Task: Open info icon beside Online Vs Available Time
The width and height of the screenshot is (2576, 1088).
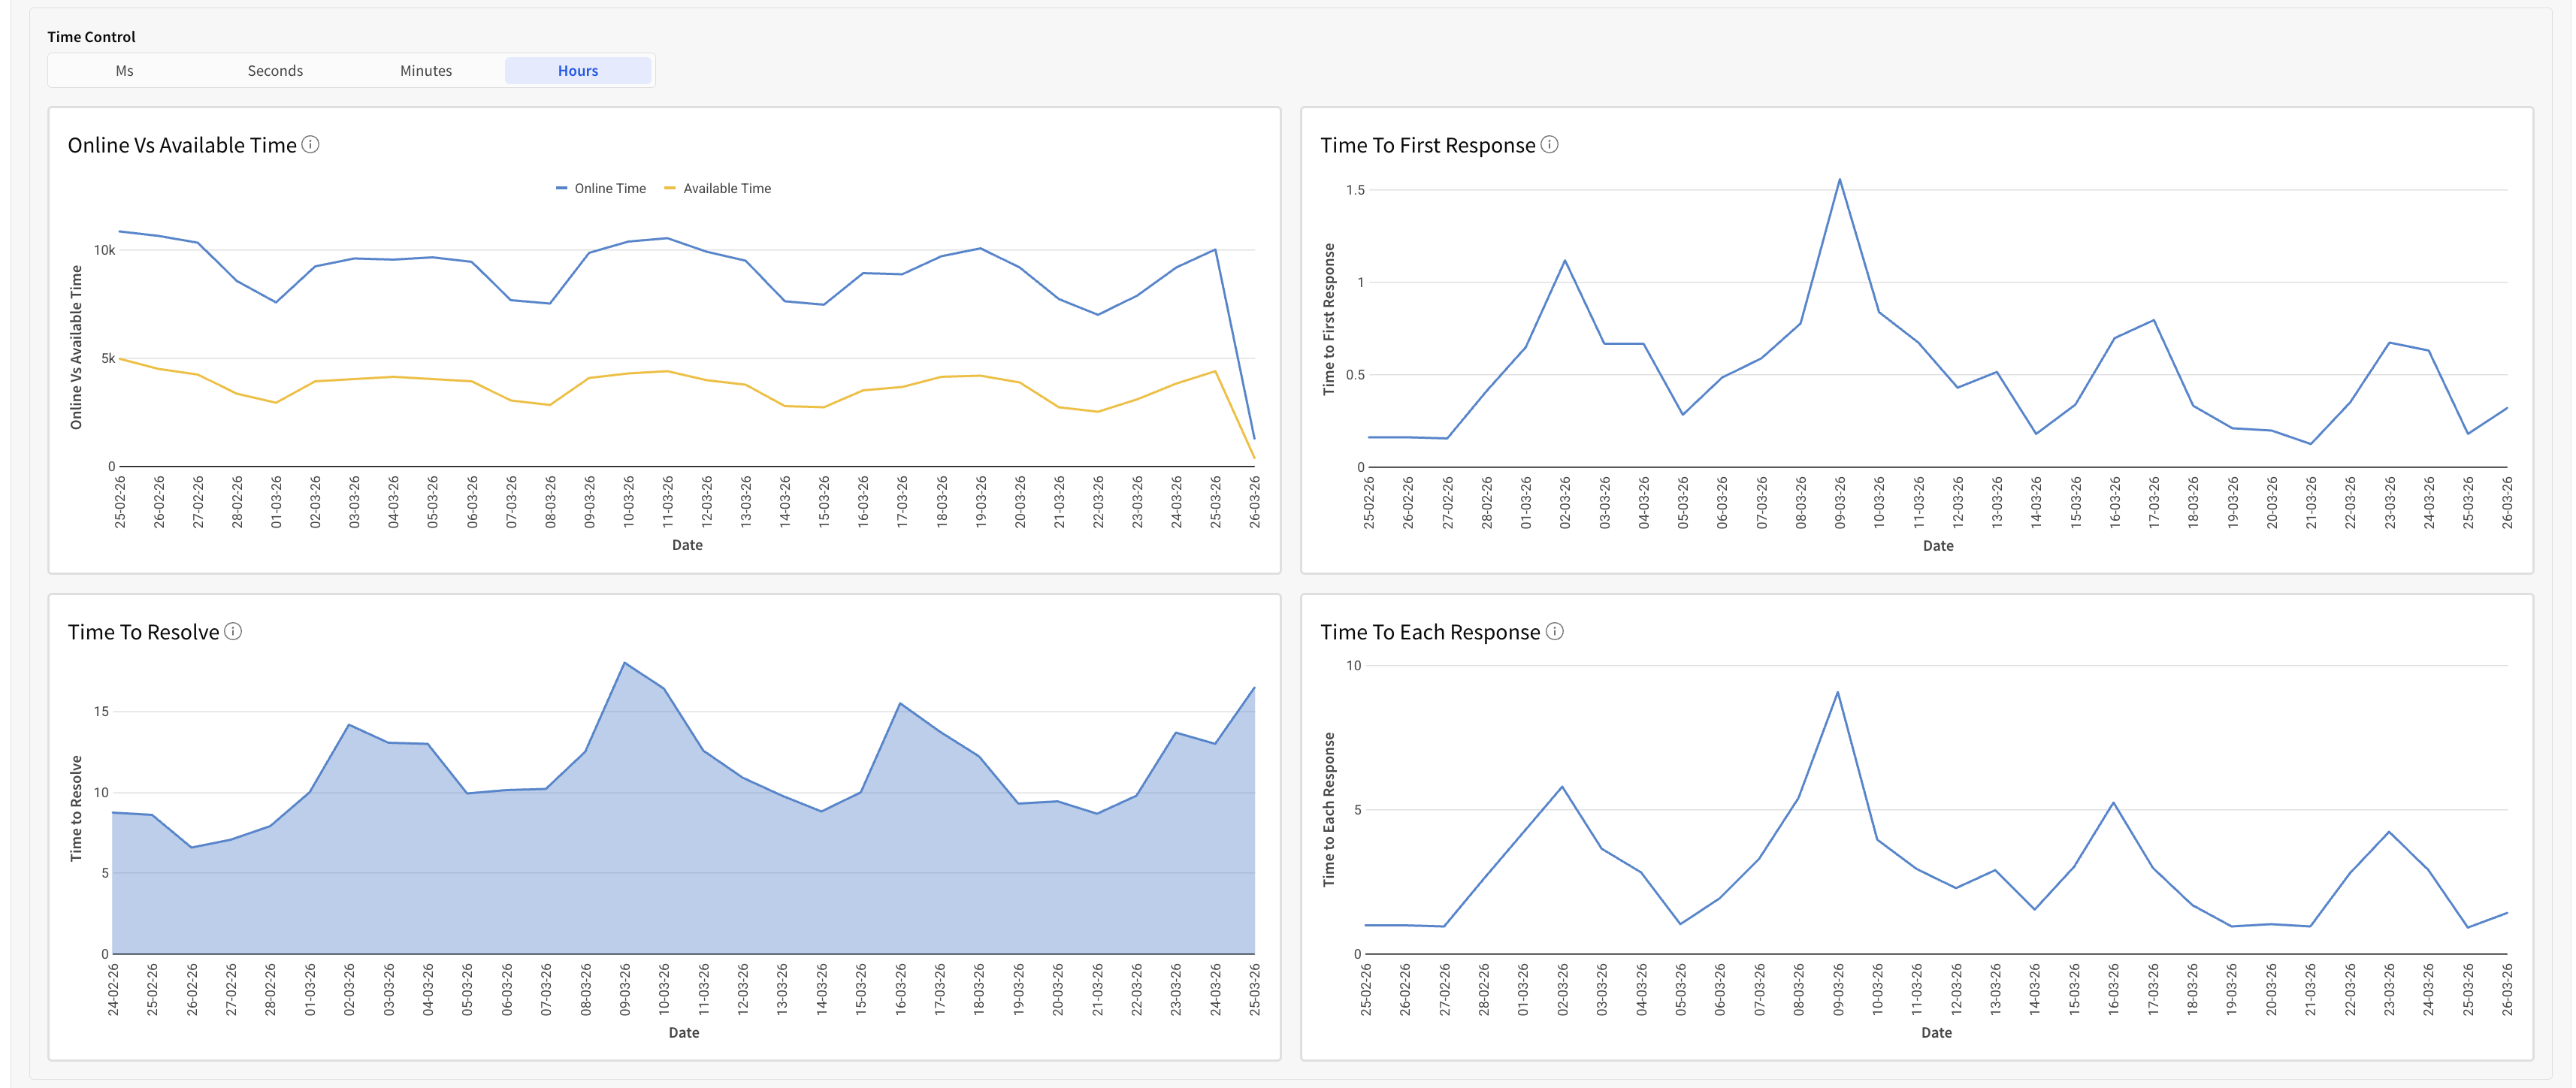Action: tap(311, 145)
